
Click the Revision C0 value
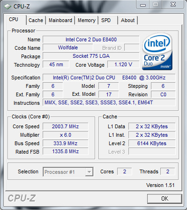click(163, 94)
